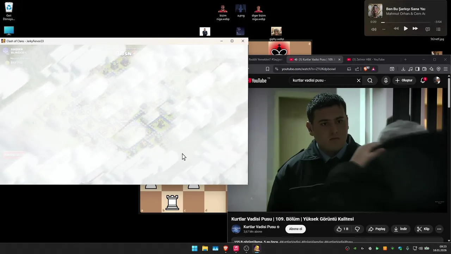The image size is (451, 254).
Task: Open Brave browser from the taskbar
Action: [x=225, y=248]
